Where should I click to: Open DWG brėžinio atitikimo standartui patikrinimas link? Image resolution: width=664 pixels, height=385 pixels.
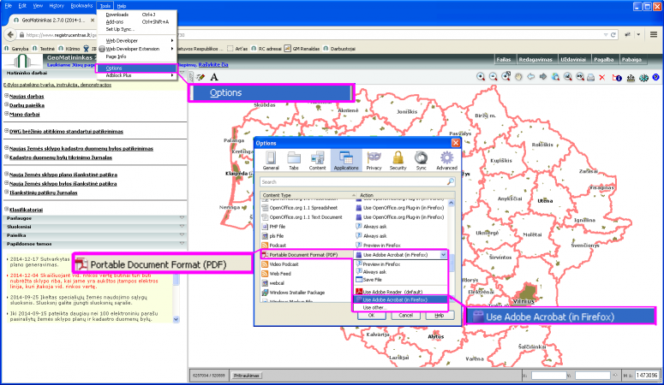[66, 132]
